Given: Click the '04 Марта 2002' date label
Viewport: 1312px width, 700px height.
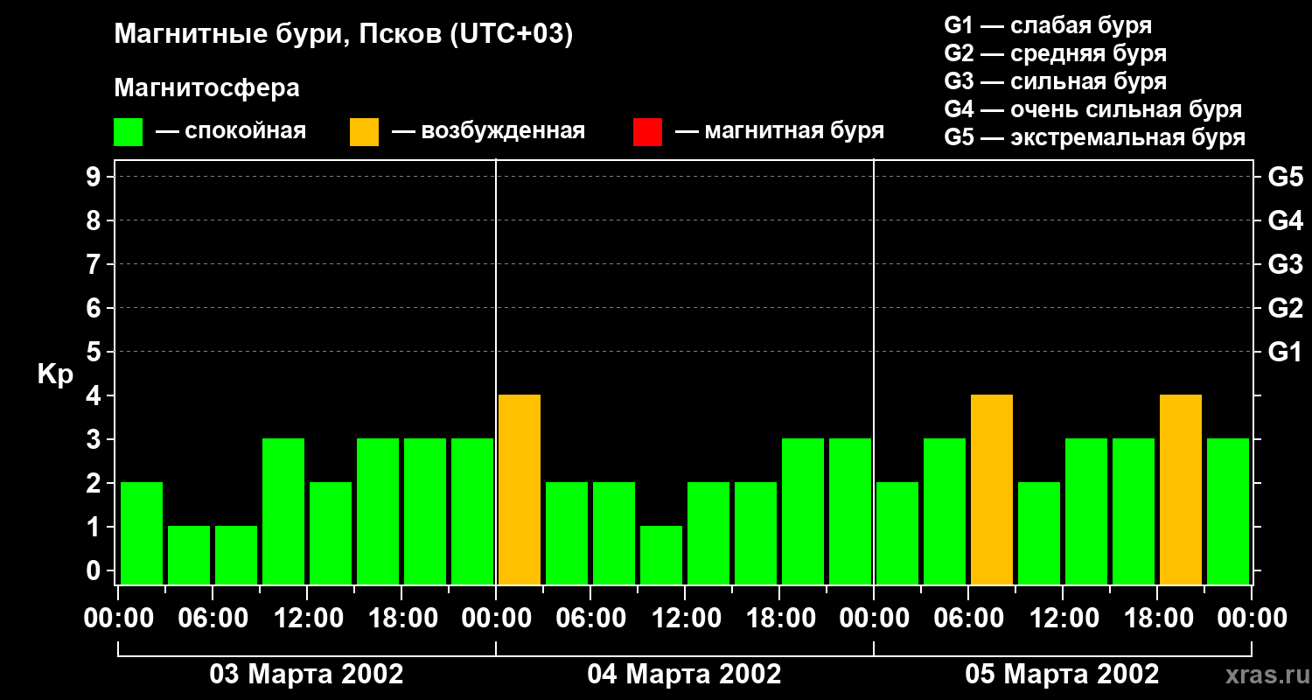Looking at the screenshot, I should [684, 675].
